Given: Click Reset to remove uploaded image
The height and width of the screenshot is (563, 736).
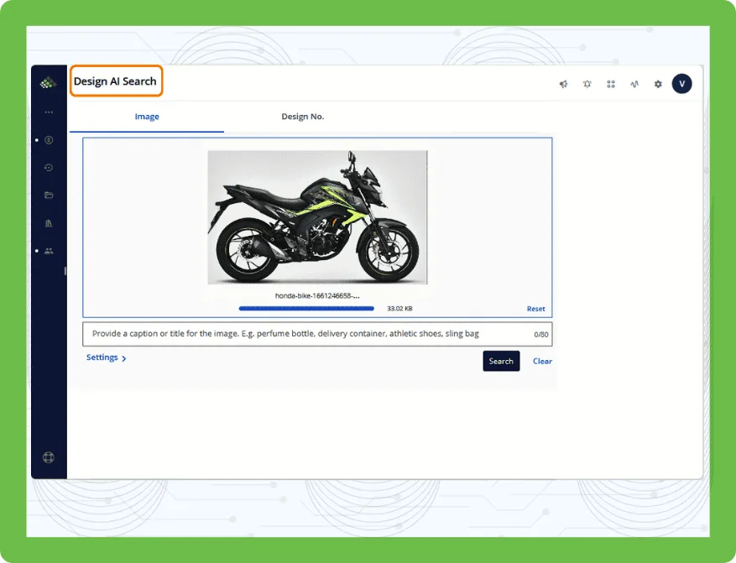Looking at the screenshot, I should (x=535, y=309).
